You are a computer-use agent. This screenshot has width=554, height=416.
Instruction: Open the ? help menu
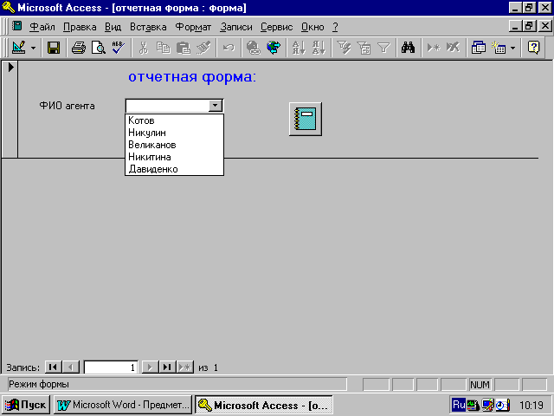pos(335,27)
